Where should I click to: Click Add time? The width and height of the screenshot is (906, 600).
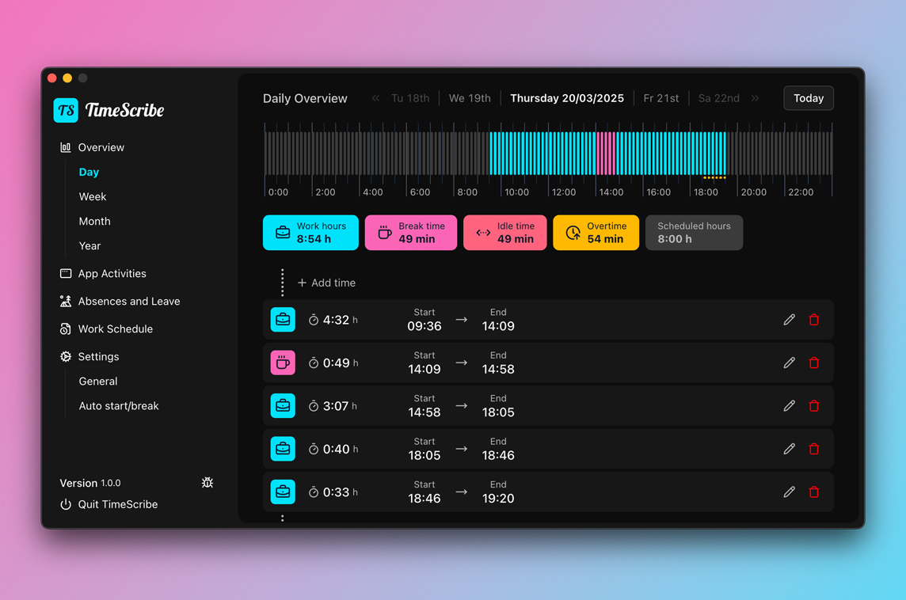(326, 283)
